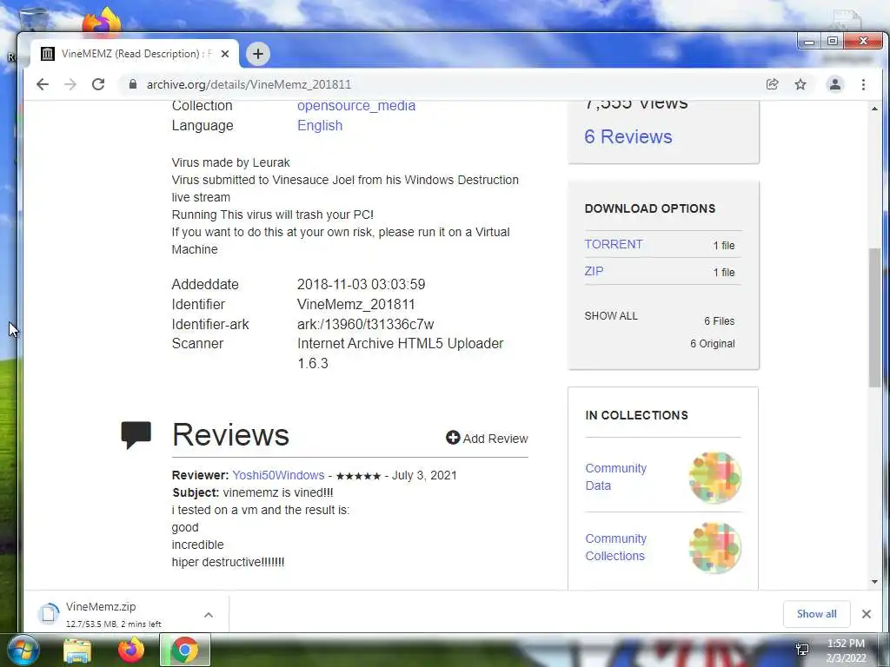Click the ark:/13960/t31336c7w text
The width and height of the screenshot is (890, 667).
pyautogui.click(x=366, y=325)
